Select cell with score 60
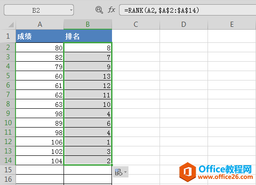The height and width of the screenshot is (185, 256). pyautogui.click(x=40, y=76)
